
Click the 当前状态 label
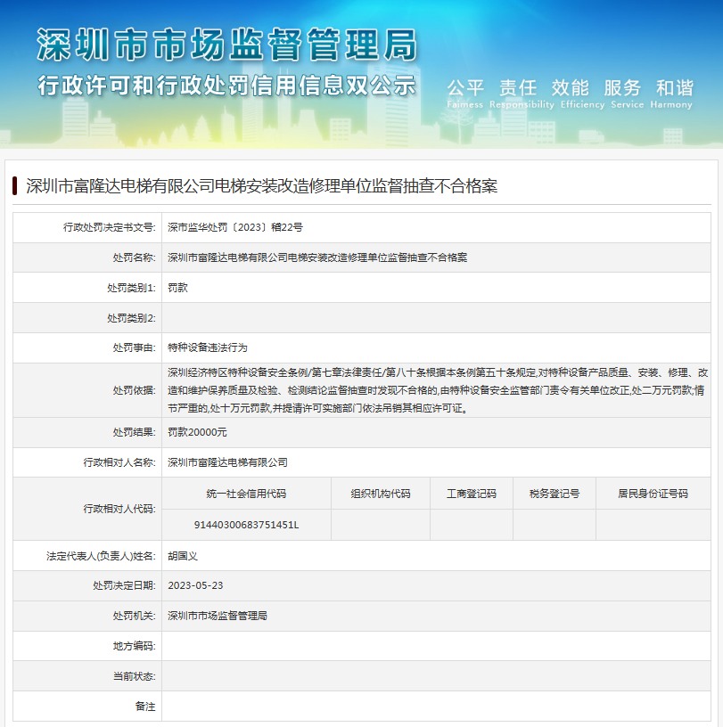point(134,675)
